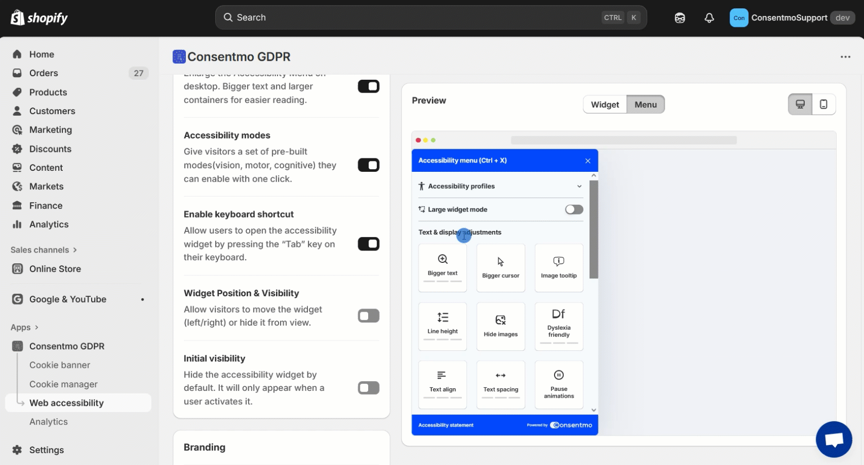Open the Shopify Sidekick assistant icon

coord(680,18)
